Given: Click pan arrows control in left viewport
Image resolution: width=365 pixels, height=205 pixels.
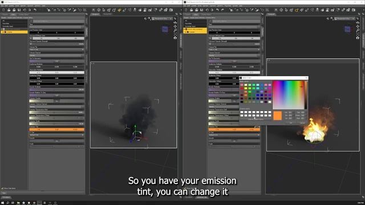Looking at the screenshot, I should pyautogui.click(x=175, y=26).
